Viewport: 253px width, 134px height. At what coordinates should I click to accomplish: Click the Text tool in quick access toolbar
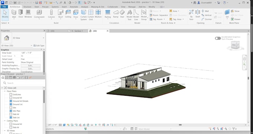(65, 3)
